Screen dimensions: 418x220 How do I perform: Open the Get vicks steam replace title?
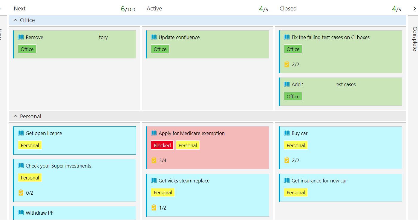(x=184, y=181)
